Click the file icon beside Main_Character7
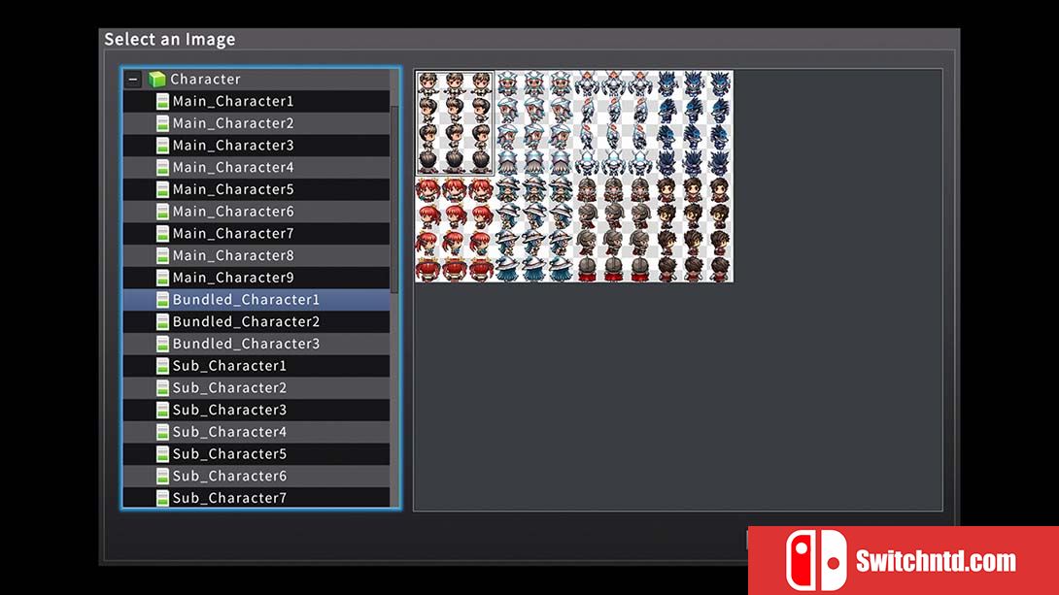Image resolution: width=1059 pixels, height=595 pixels. 162,233
